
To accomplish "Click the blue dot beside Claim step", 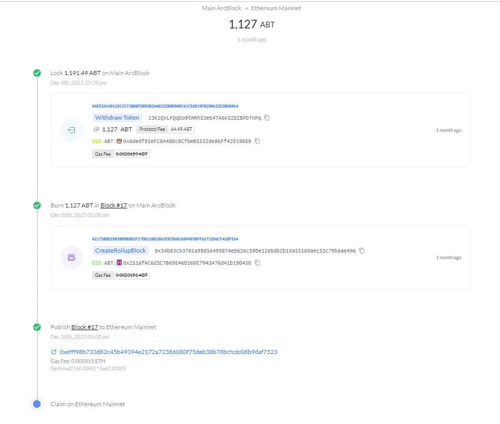I will [37, 404].
